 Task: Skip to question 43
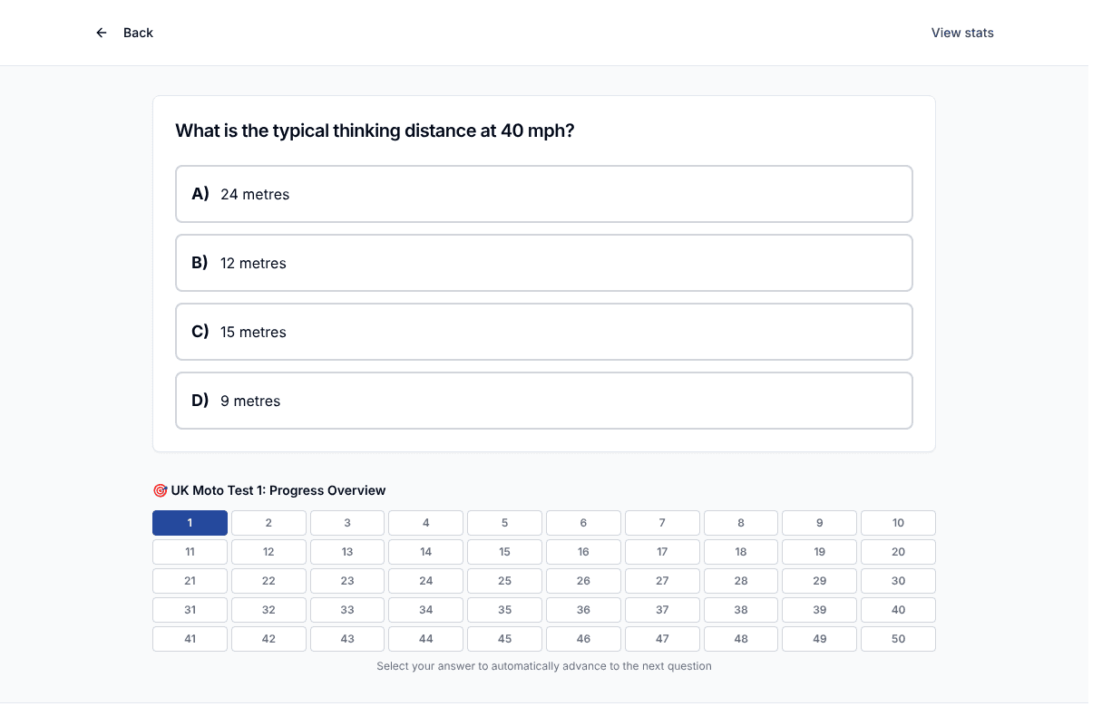[347, 639]
